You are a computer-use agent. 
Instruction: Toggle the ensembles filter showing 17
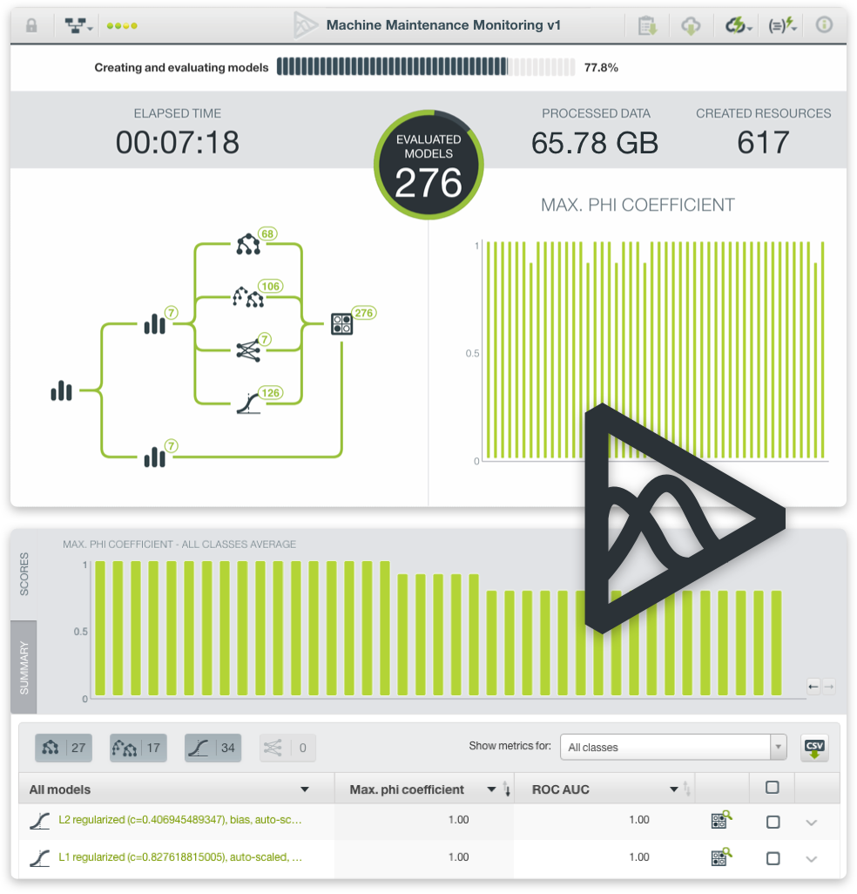[138, 748]
